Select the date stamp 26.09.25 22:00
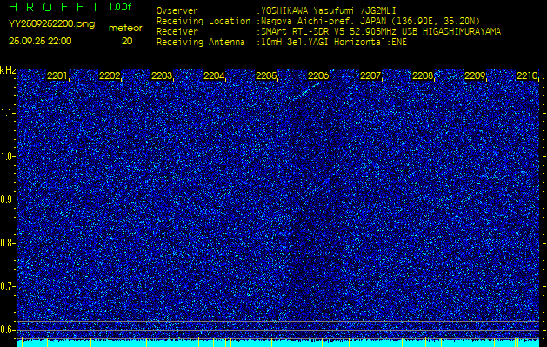The height and width of the screenshot is (347, 547). 40,41
